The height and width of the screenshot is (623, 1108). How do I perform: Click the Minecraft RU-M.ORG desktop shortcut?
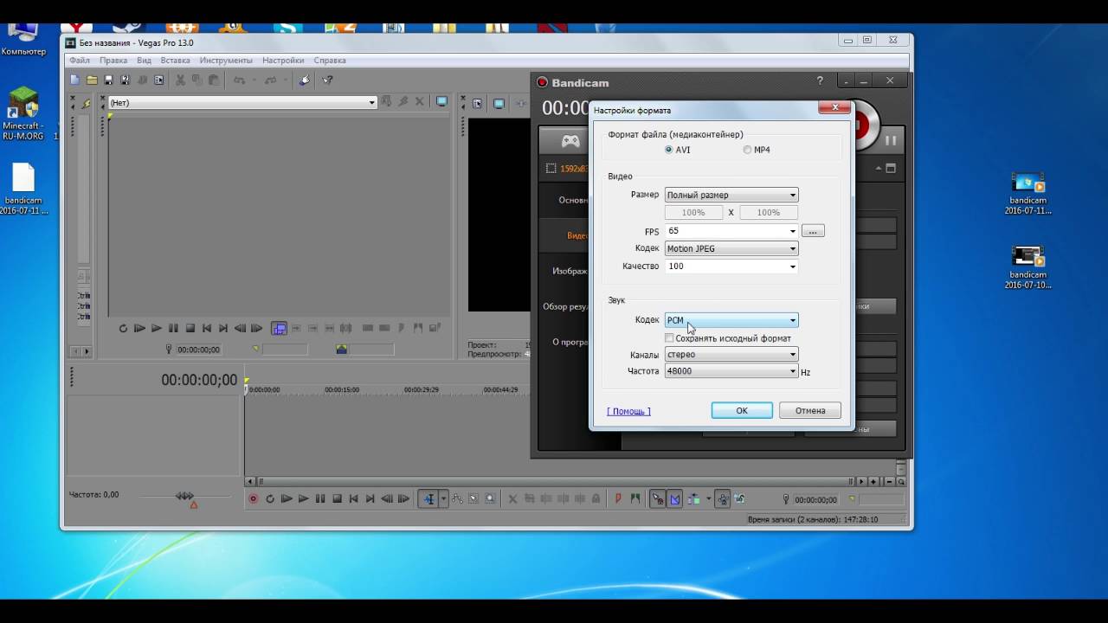click(23, 114)
